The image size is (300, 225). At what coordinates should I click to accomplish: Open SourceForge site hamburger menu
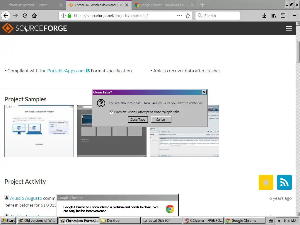(289, 28)
